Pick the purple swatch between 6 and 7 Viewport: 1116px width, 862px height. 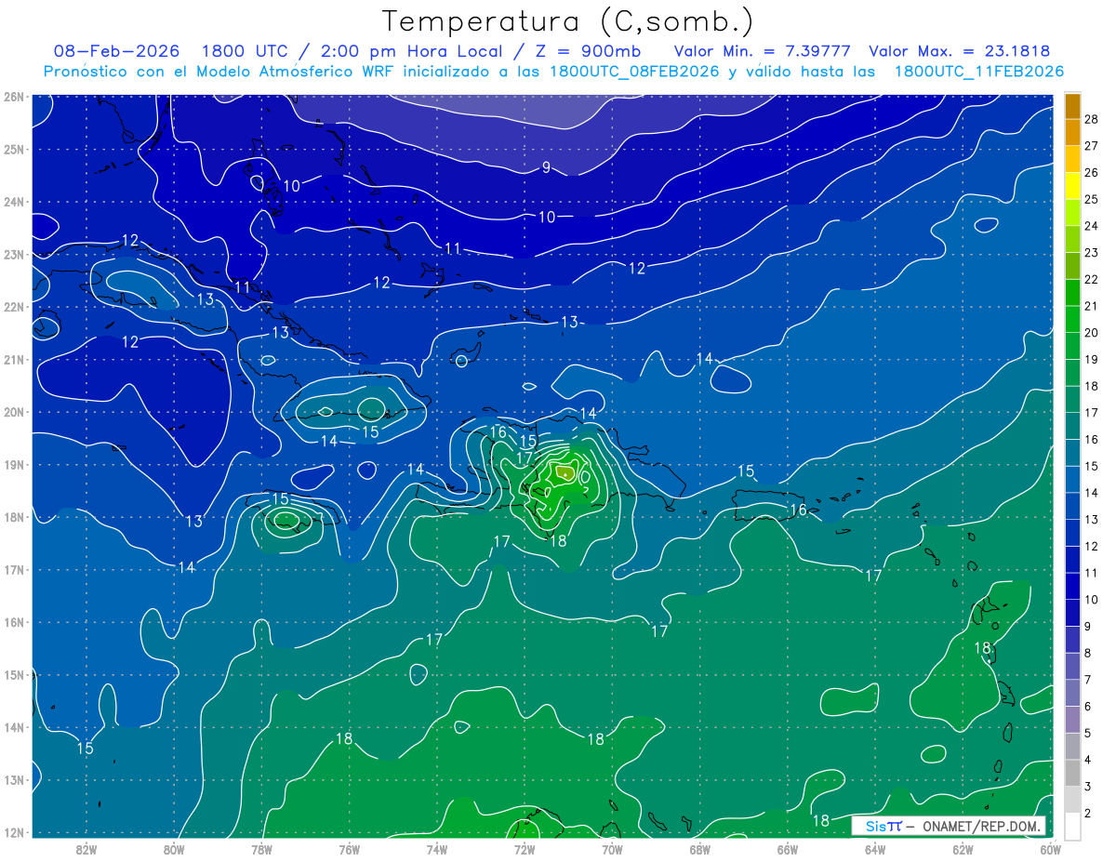pos(1072,693)
